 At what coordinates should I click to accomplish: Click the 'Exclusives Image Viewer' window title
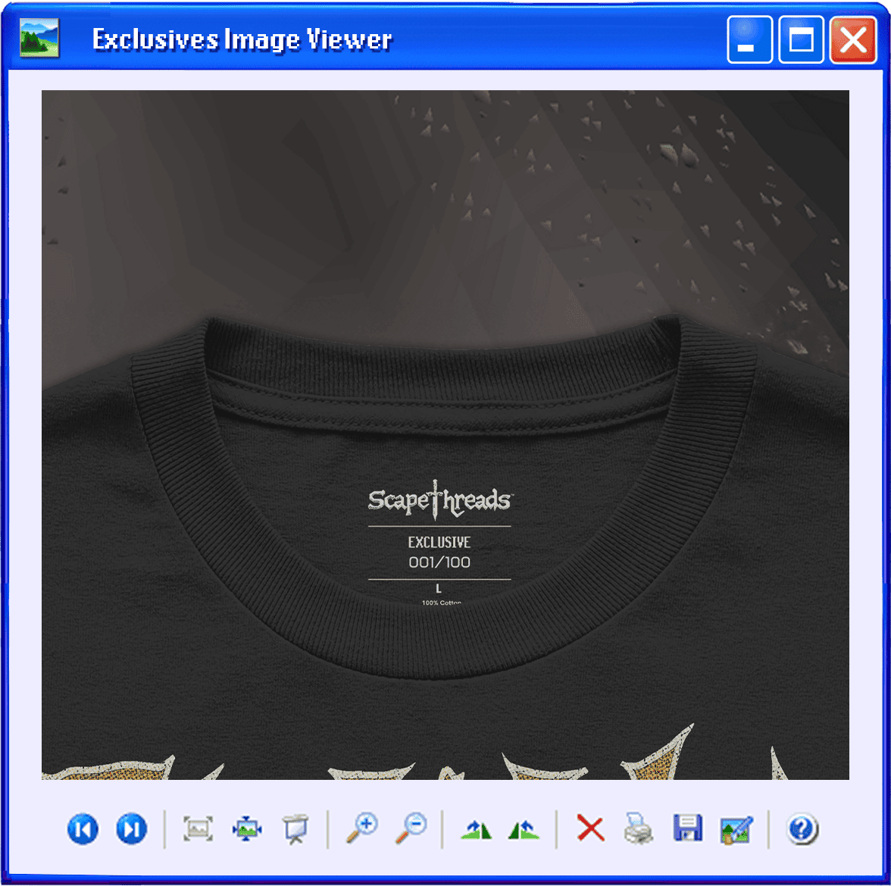click(242, 39)
